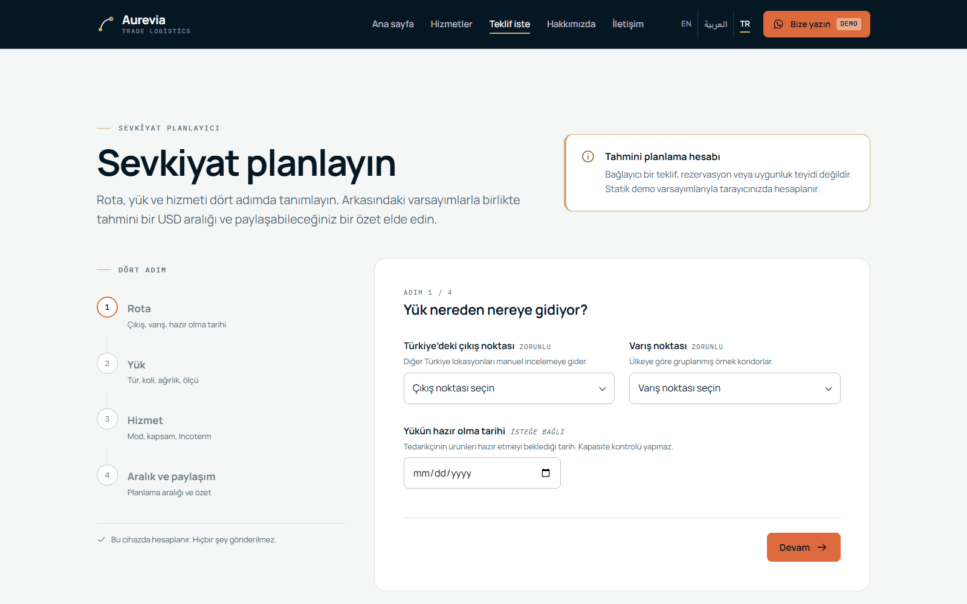The width and height of the screenshot is (967, 604).
Task: Click the 'Sevkiyat planlayın' heading
Action: point(247,163)
